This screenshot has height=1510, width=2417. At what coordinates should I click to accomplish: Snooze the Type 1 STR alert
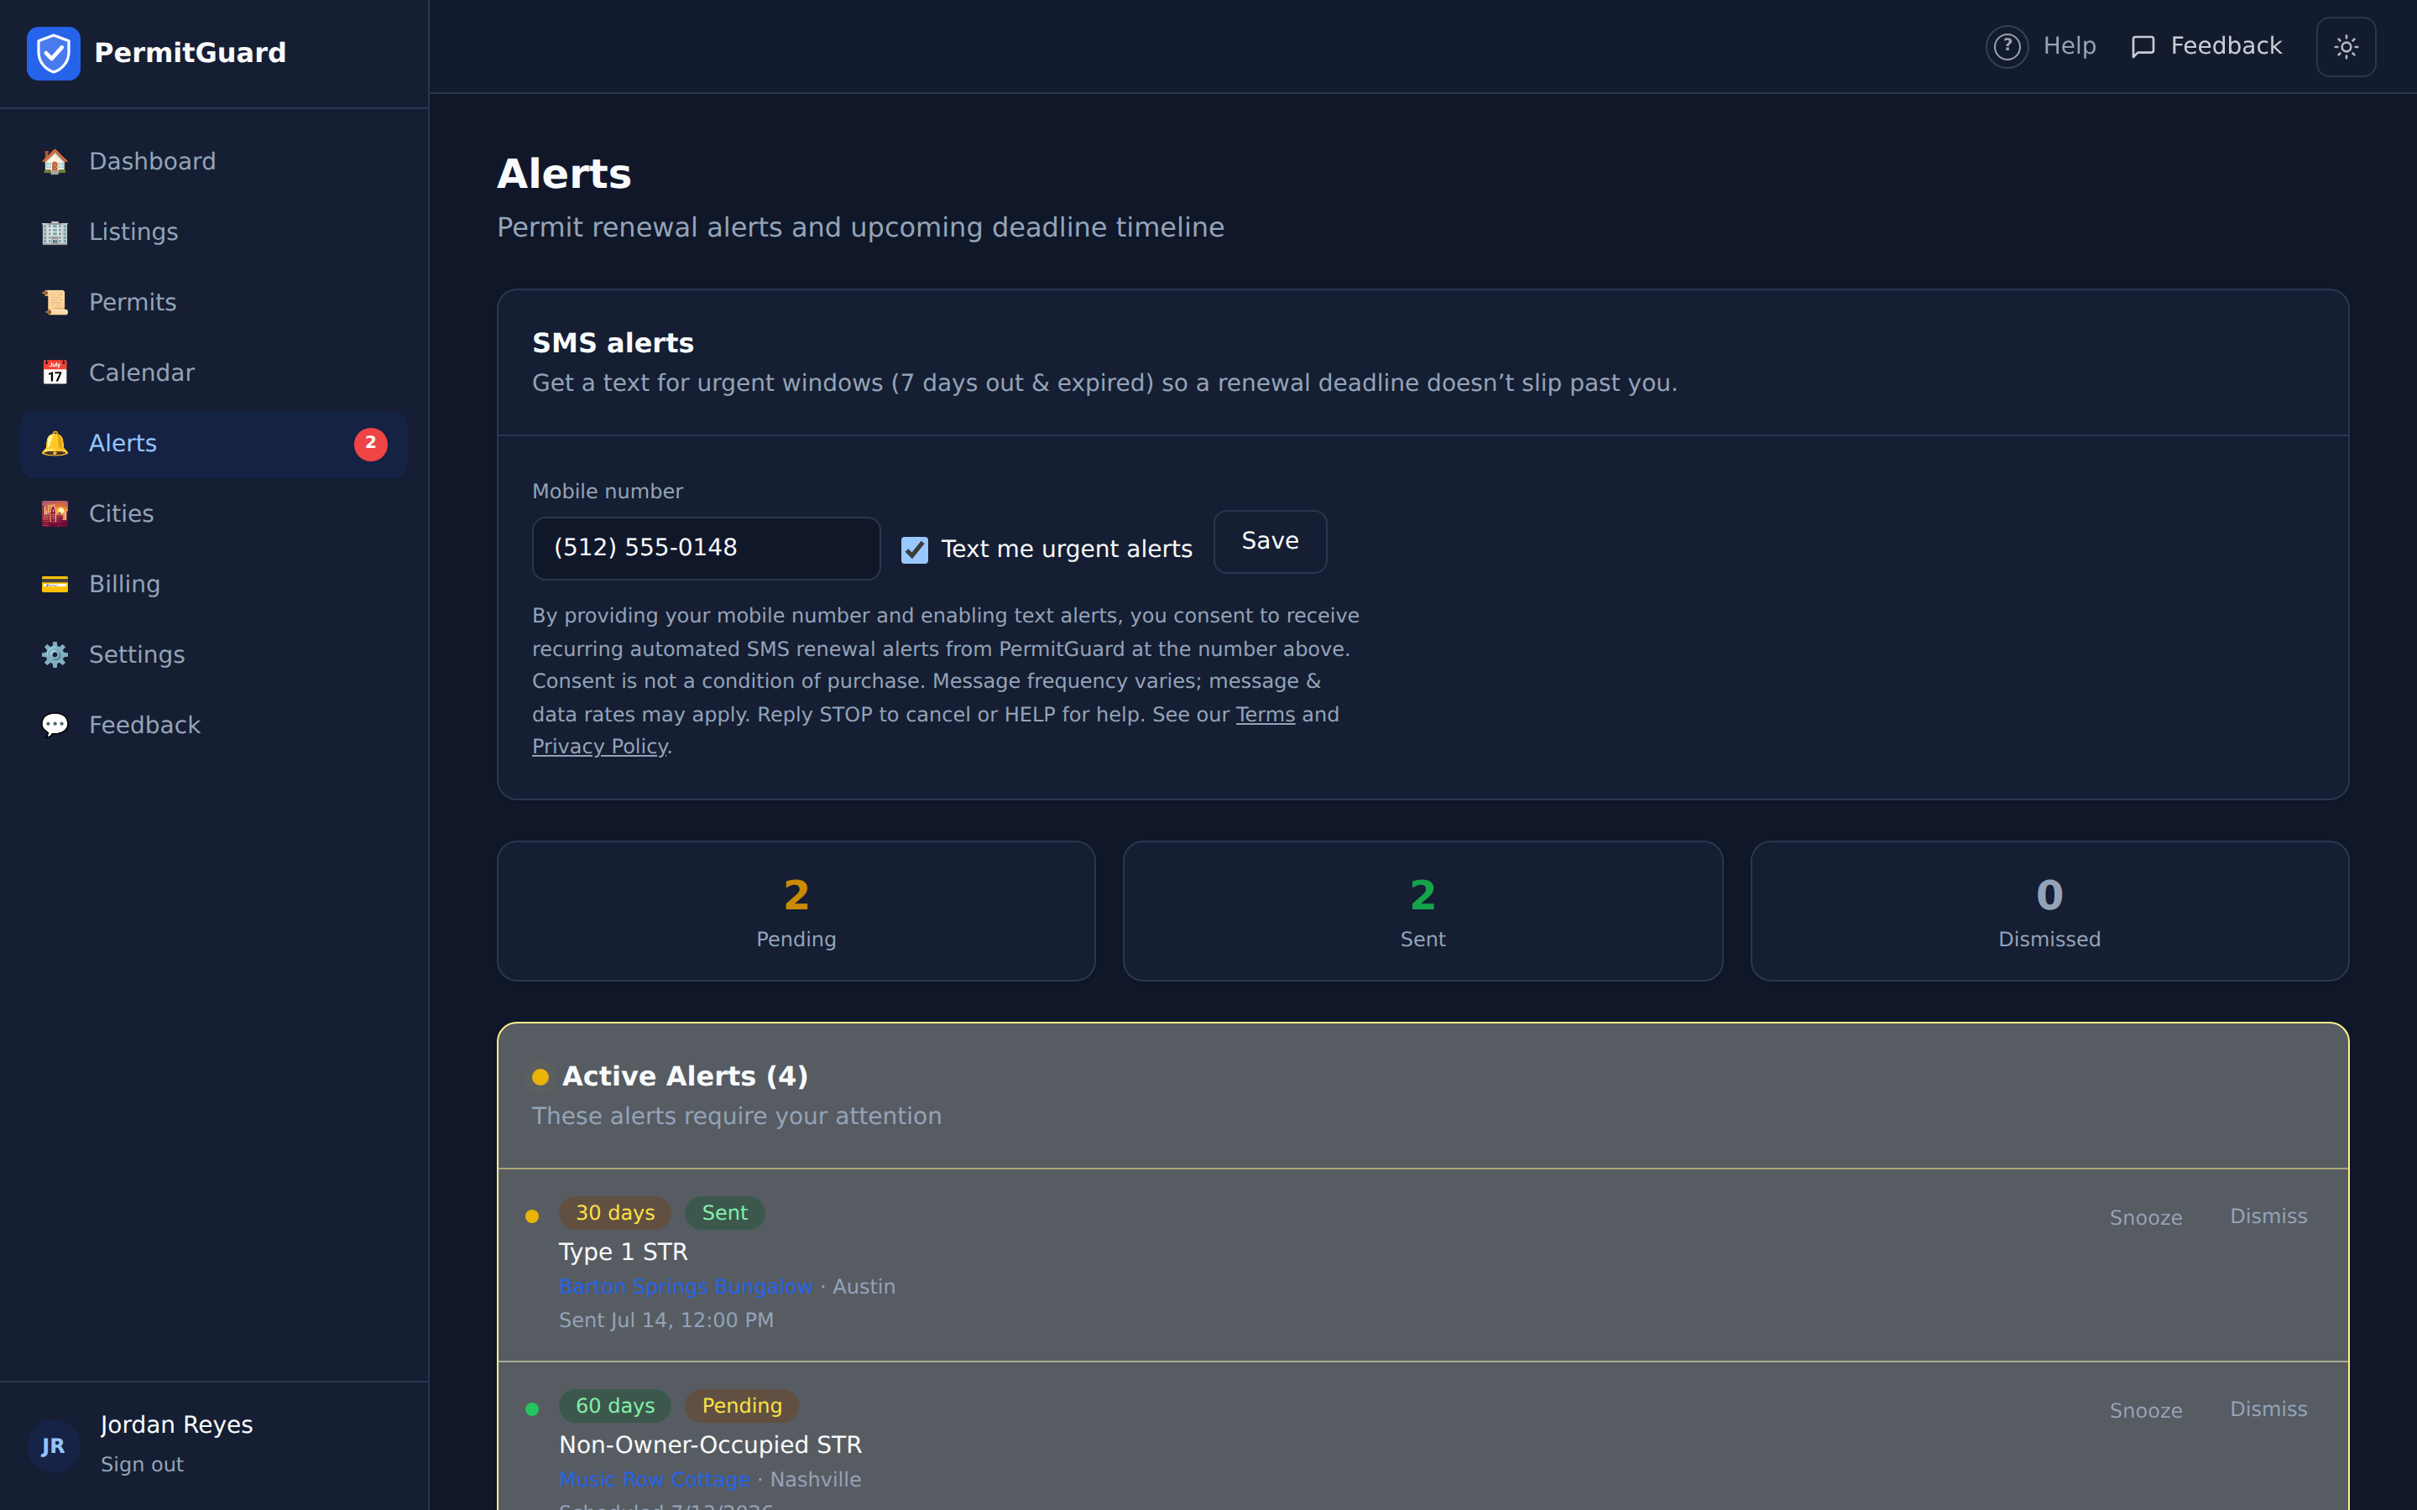[2145, 1218]
